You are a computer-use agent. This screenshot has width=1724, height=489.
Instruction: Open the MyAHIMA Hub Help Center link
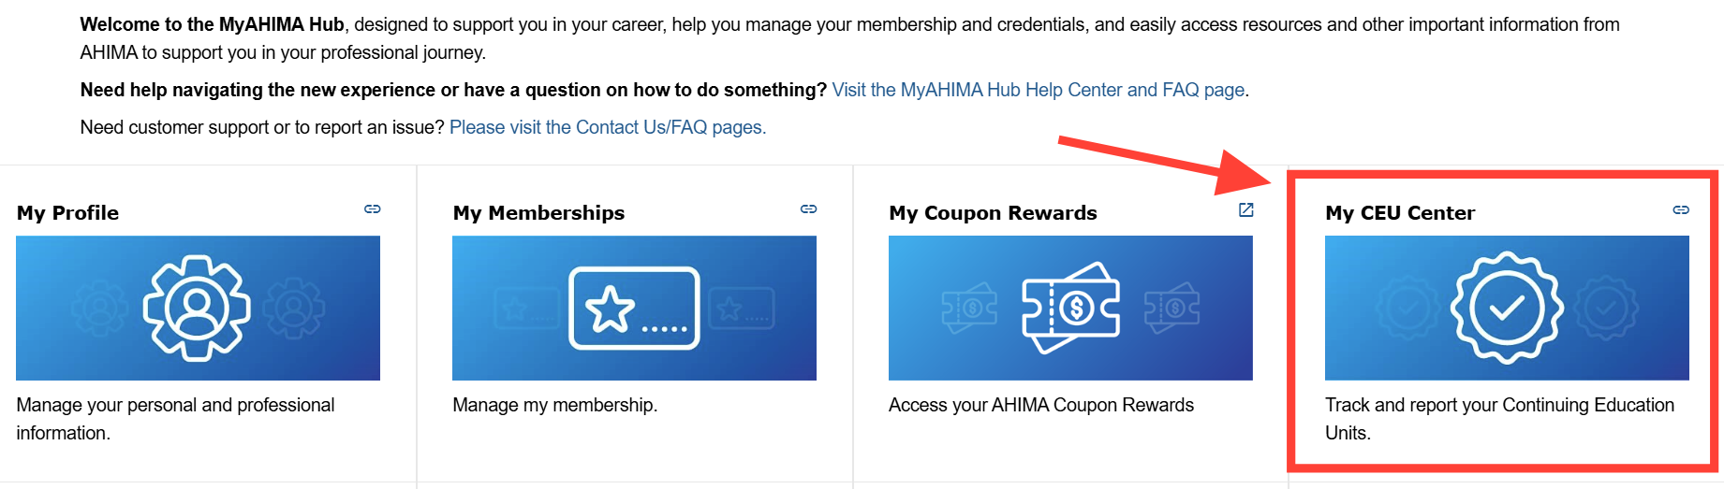(1039, 90)
